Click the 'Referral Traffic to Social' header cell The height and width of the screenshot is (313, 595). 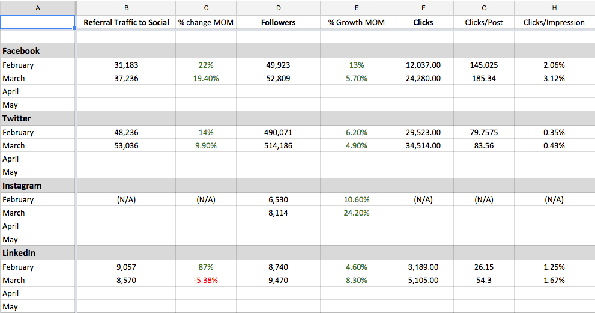126,22
